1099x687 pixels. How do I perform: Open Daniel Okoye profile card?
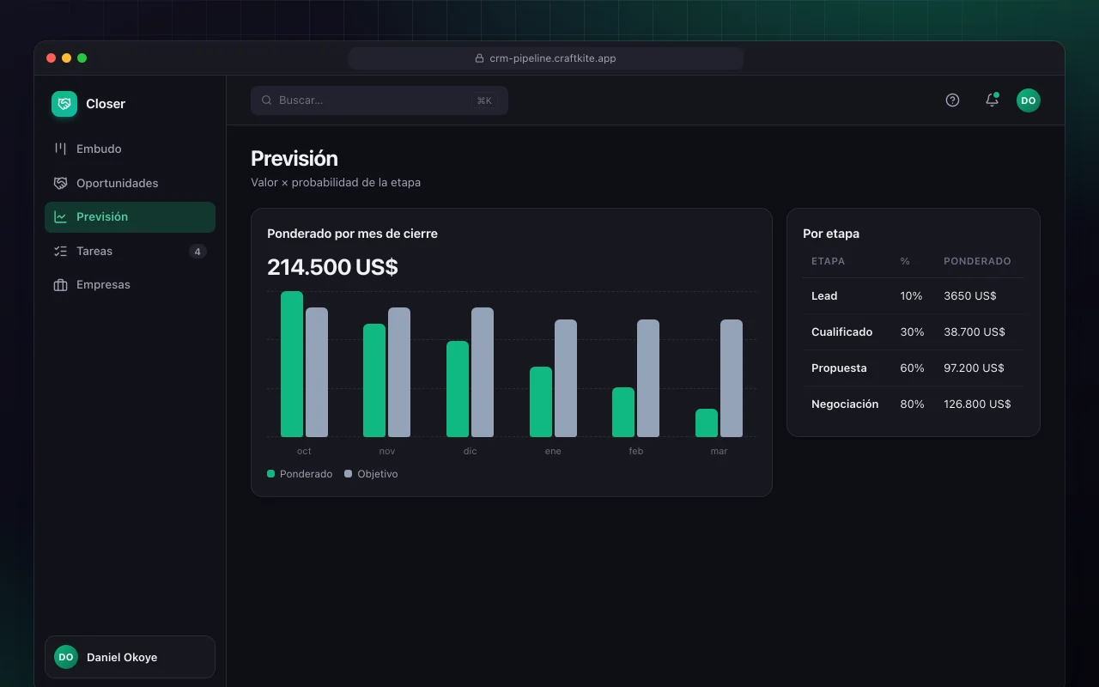click(x=130, y=657)
